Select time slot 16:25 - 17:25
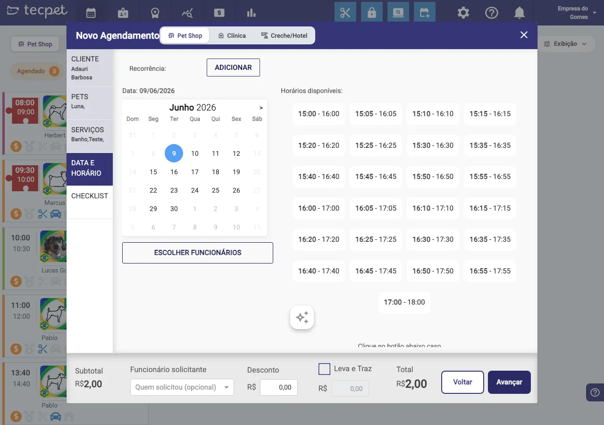 tap(376, 239)
